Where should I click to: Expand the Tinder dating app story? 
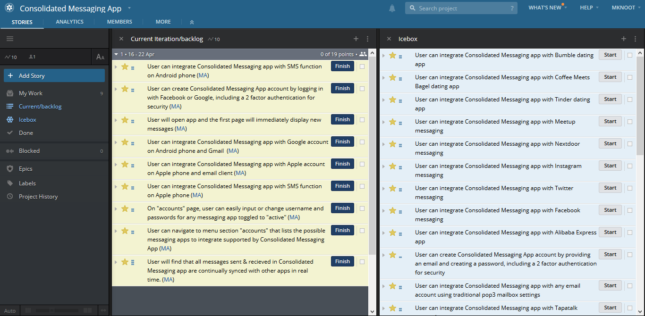point(383,100)
